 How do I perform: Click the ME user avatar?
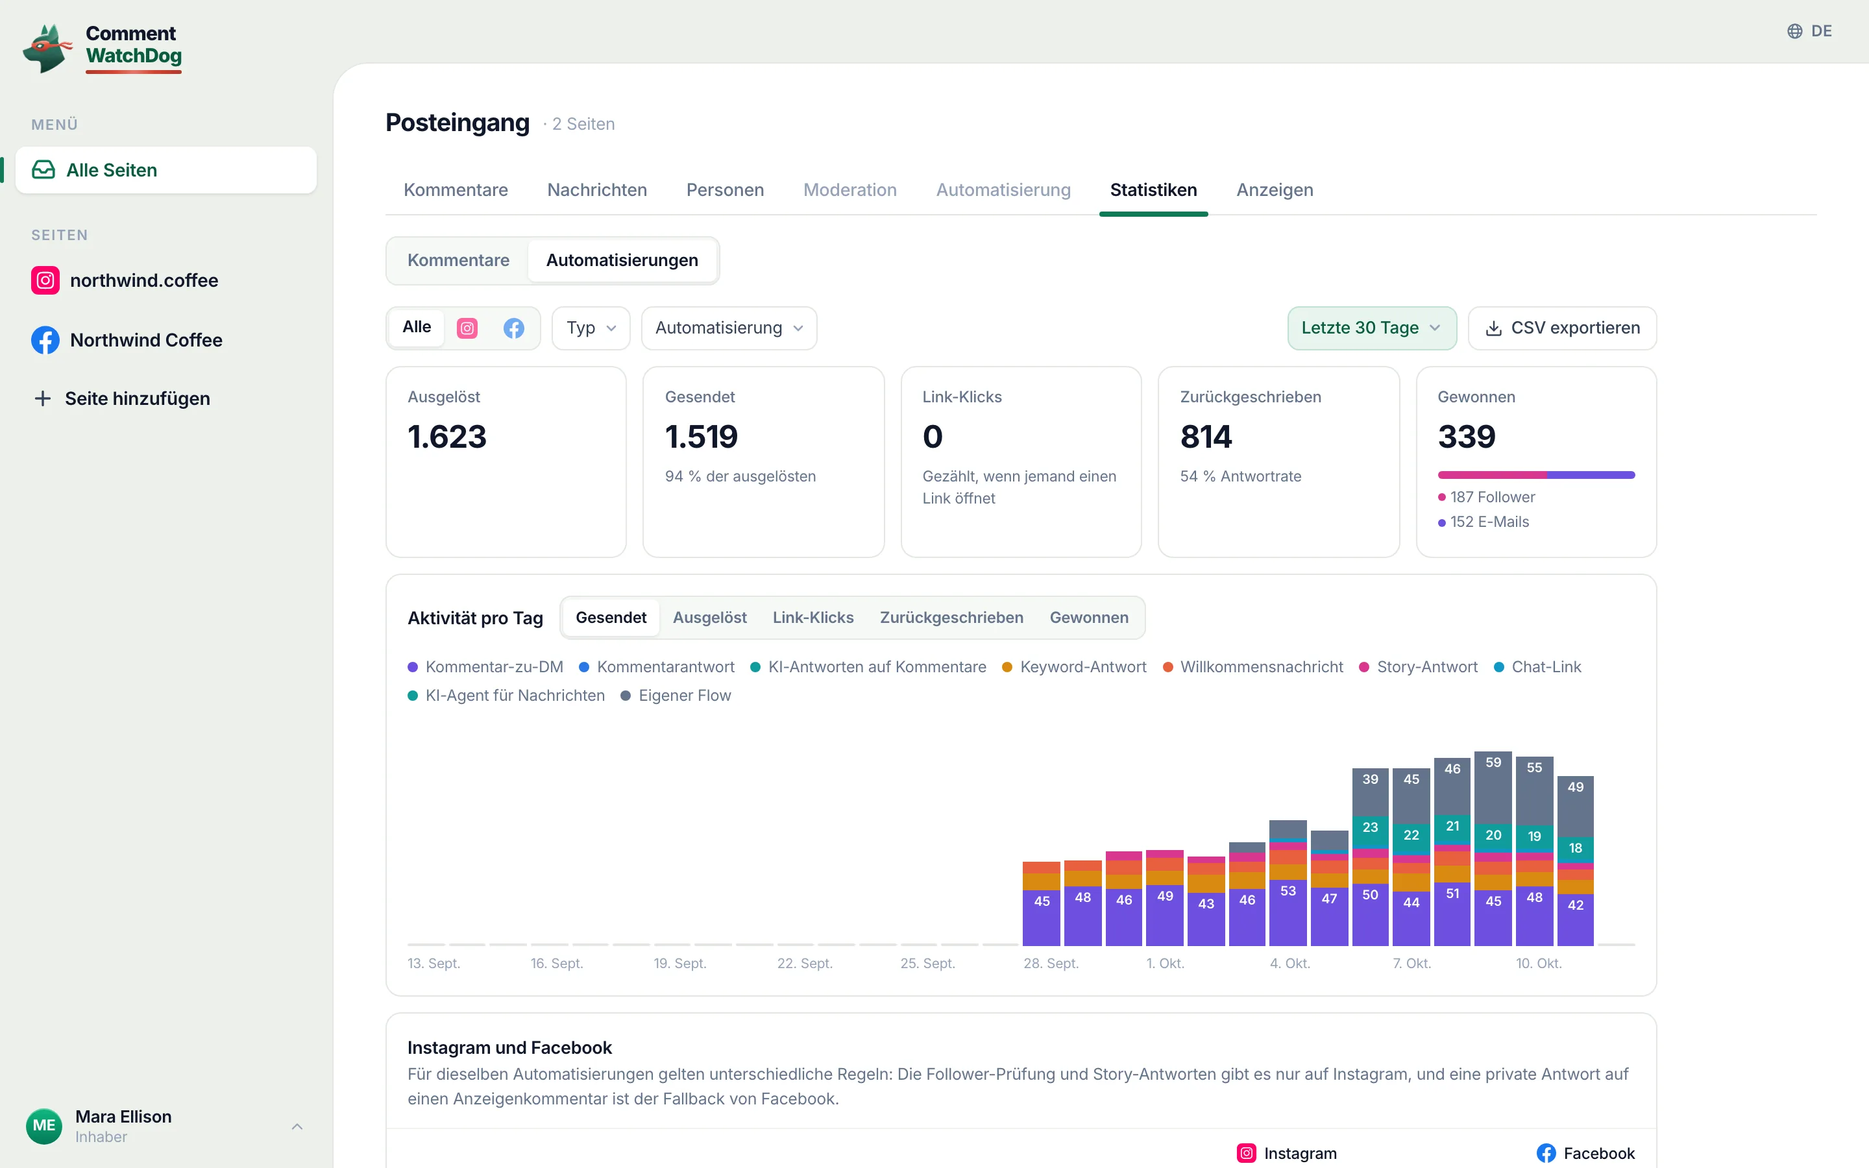pyautogui.click(x=44, y=1126)
